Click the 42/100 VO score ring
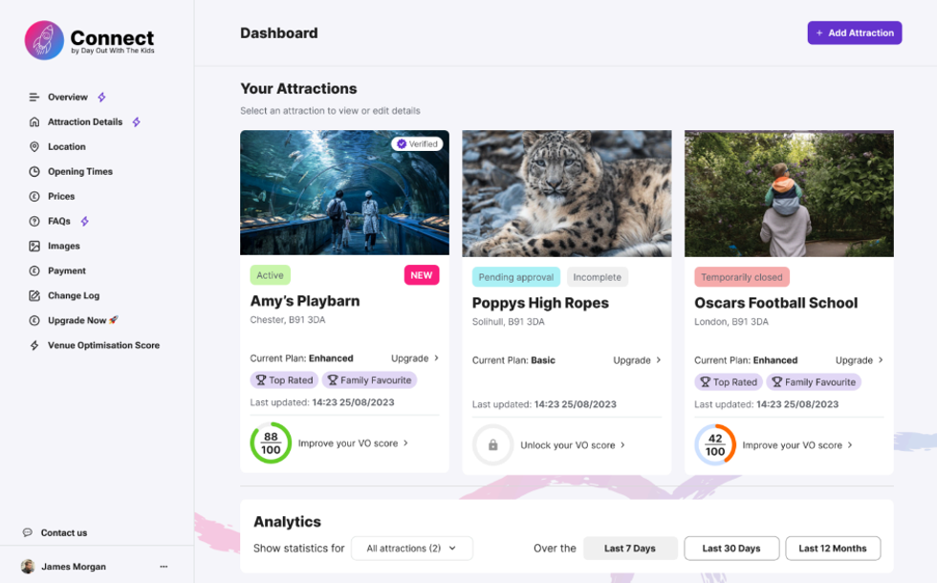The width and height of the screenshot is (937, 583). (715, 443)
